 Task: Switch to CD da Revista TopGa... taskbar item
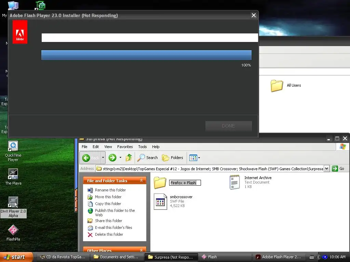tap(63, 257)
